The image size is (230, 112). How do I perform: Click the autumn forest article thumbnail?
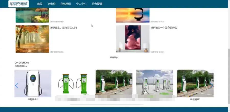tap(32, 39)
